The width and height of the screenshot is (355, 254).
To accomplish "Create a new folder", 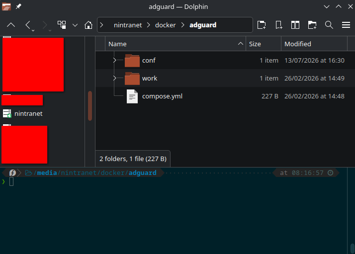I will click(x=312, y=25).
